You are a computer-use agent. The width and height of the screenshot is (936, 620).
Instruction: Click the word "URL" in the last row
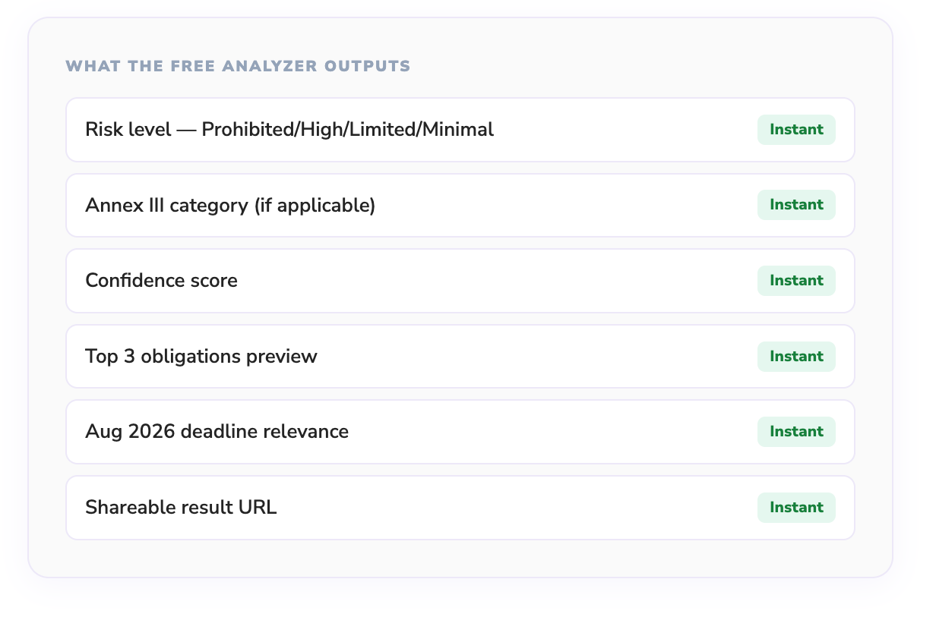coord(258,508)
